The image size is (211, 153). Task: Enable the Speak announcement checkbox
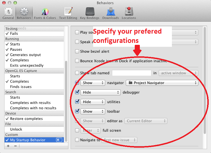click(77, 42)
